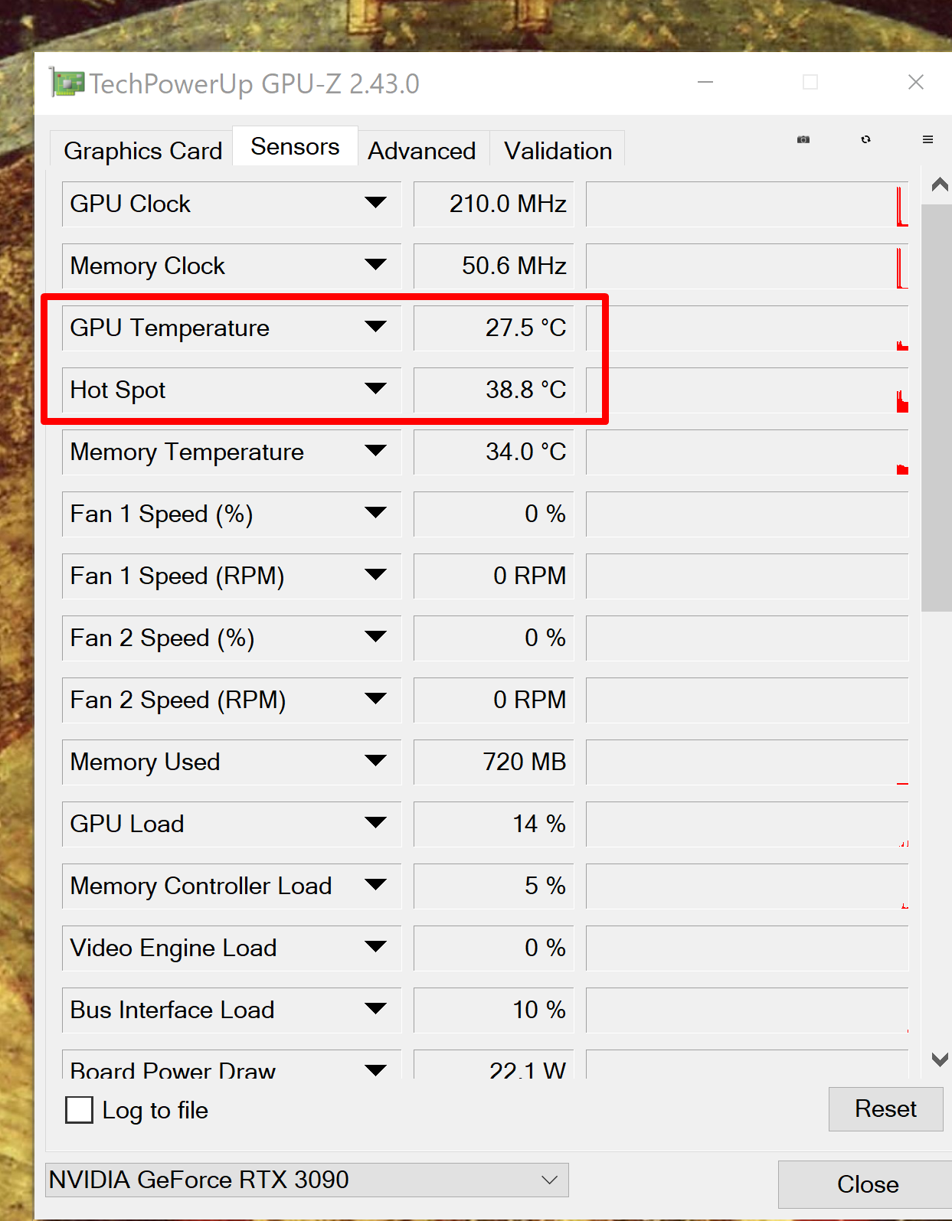Open the GPU Temperature sensor dropdown arrow

pyautogui.click(x=375, y=327)
